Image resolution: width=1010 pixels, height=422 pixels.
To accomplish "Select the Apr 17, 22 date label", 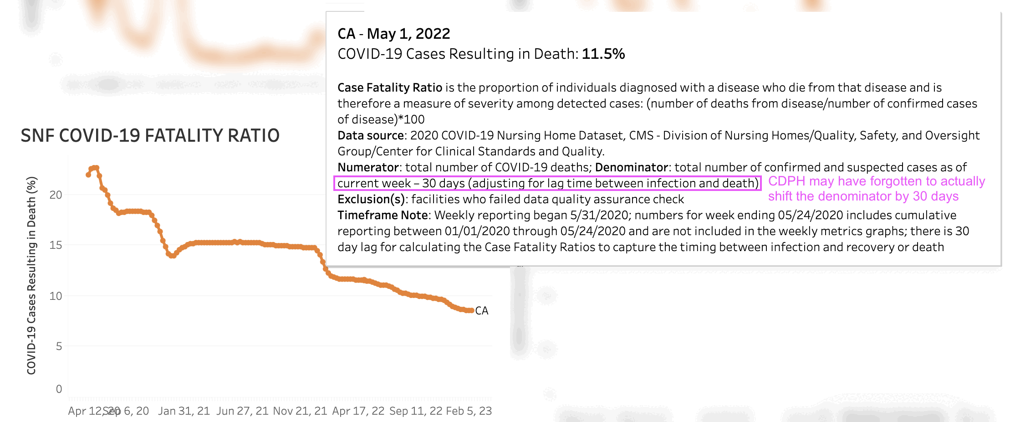I will tap(358, 411).
